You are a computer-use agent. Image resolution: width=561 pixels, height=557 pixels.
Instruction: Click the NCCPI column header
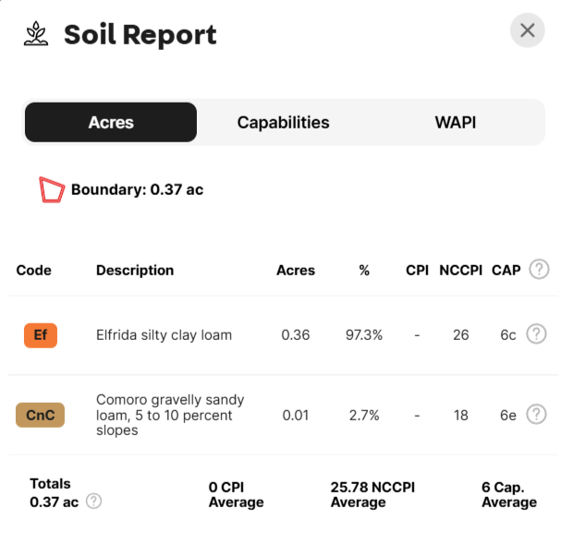coord(460,271)
